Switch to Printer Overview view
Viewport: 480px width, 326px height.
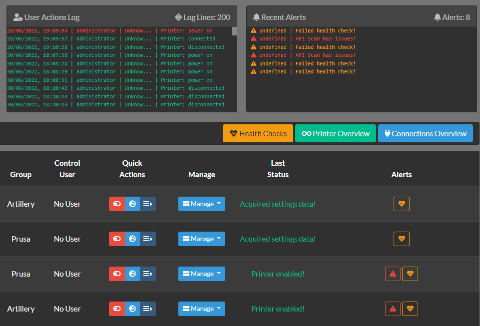[x=335, y=133]
